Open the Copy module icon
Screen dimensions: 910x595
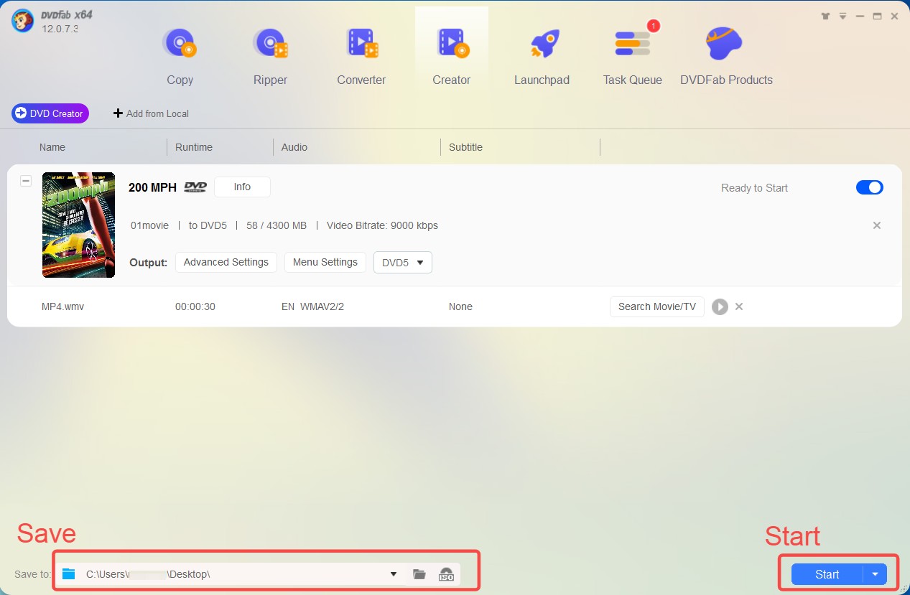pyautogui.click(x=180, y=44)
